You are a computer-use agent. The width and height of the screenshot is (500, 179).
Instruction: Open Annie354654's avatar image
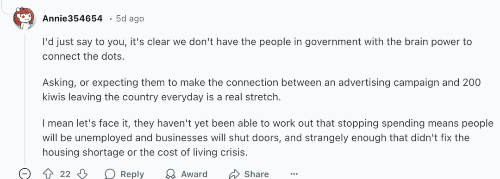(x=24, y=19)
